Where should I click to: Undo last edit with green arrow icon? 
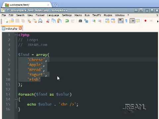coord(67,21)
